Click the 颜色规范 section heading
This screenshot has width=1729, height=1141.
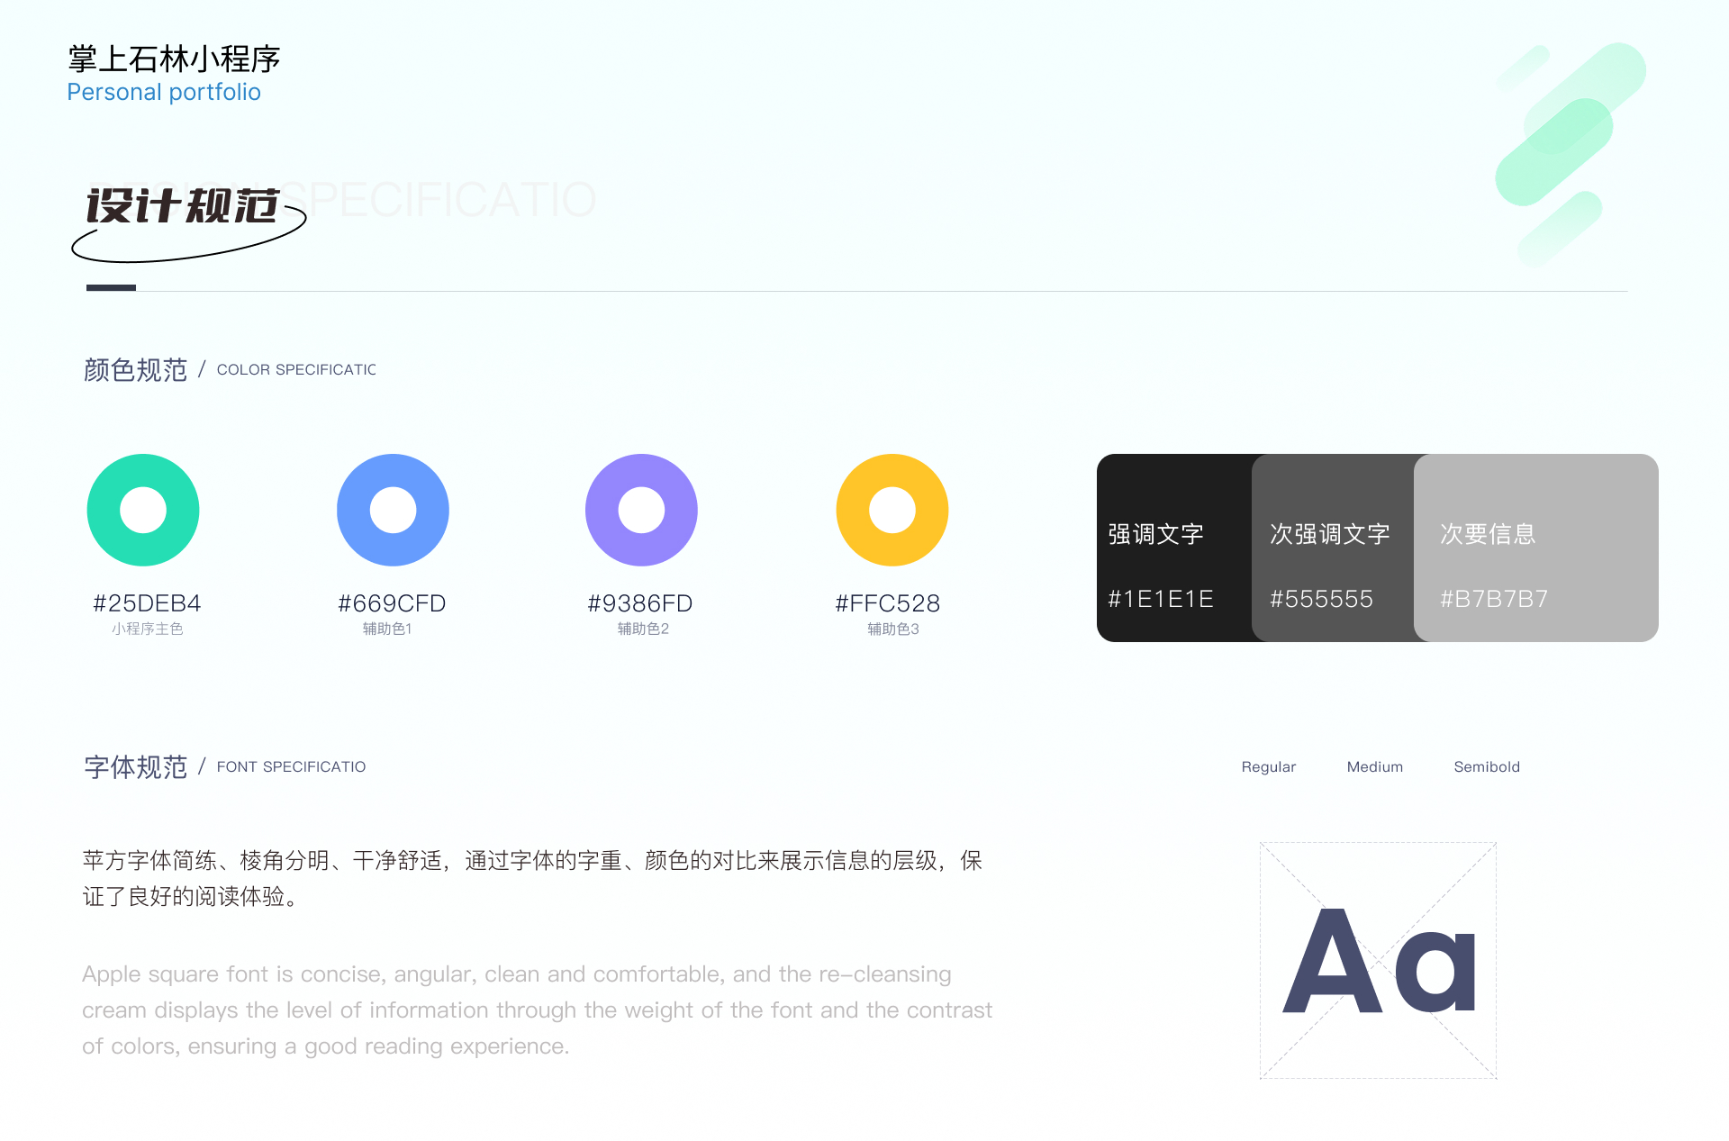(135, 370)
